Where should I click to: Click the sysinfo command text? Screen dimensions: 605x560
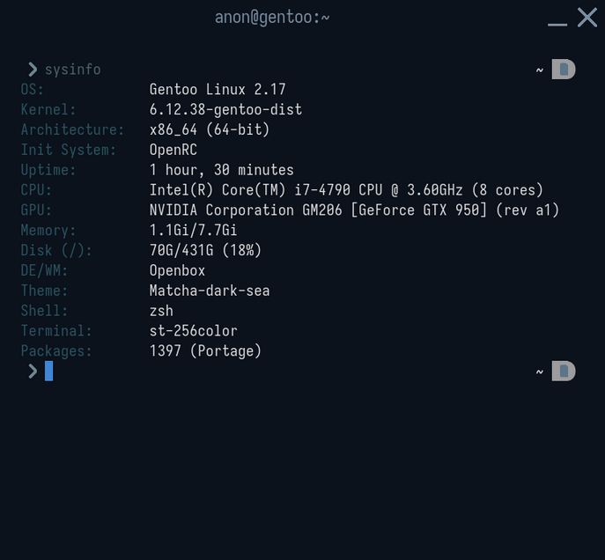coord(73,70)
